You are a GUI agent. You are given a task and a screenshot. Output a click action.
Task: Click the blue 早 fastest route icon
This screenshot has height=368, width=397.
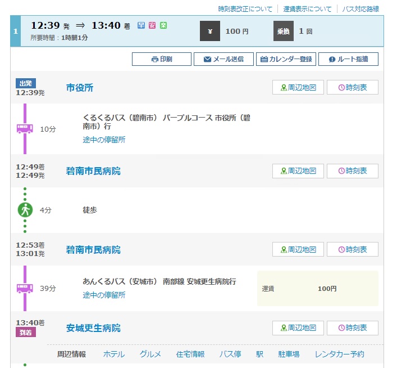pos(142,26)
